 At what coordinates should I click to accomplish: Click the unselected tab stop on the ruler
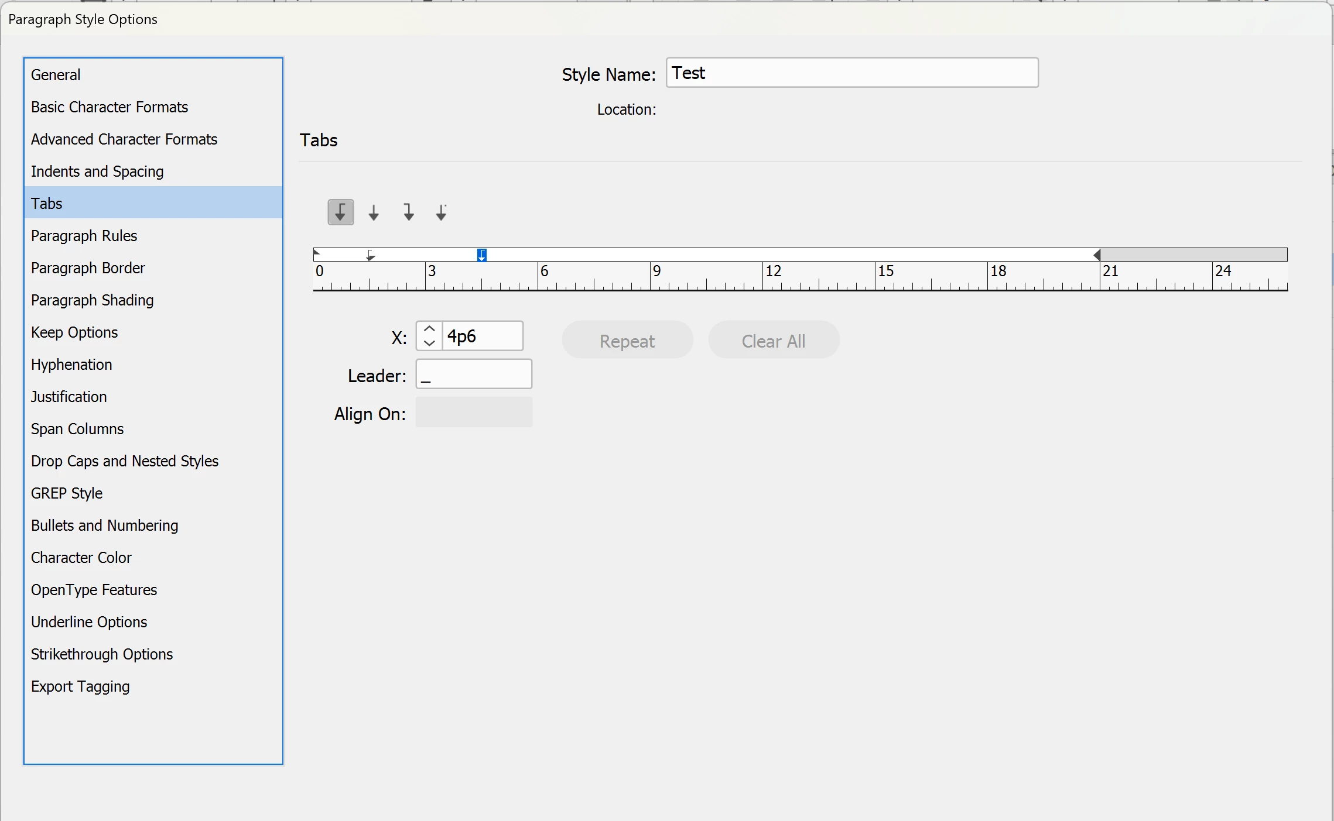370,256
